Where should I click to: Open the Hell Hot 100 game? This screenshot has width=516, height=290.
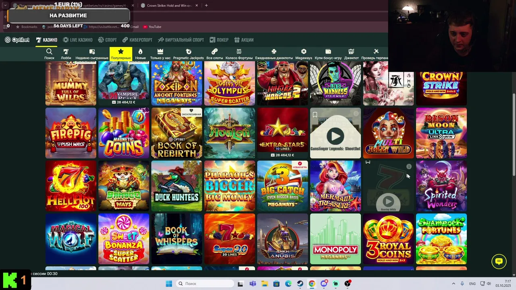point(71,186)
